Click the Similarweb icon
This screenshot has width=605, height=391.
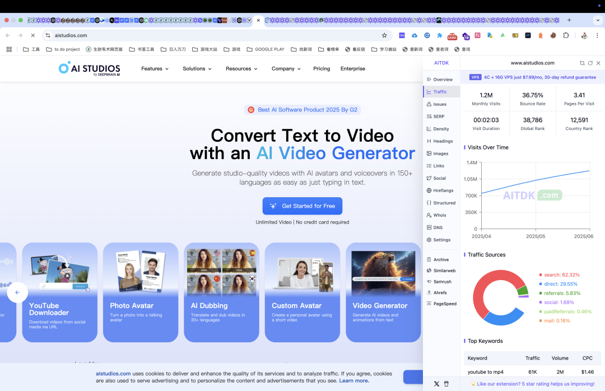click(429, 271)
